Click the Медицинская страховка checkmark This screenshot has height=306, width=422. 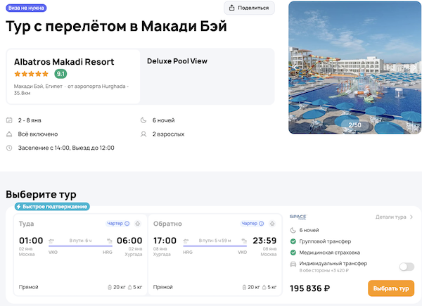tap(293, 253)
